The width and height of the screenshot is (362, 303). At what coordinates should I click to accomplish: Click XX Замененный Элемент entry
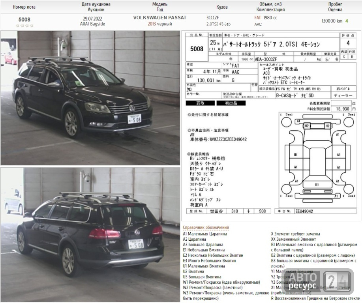pos(293,239)
